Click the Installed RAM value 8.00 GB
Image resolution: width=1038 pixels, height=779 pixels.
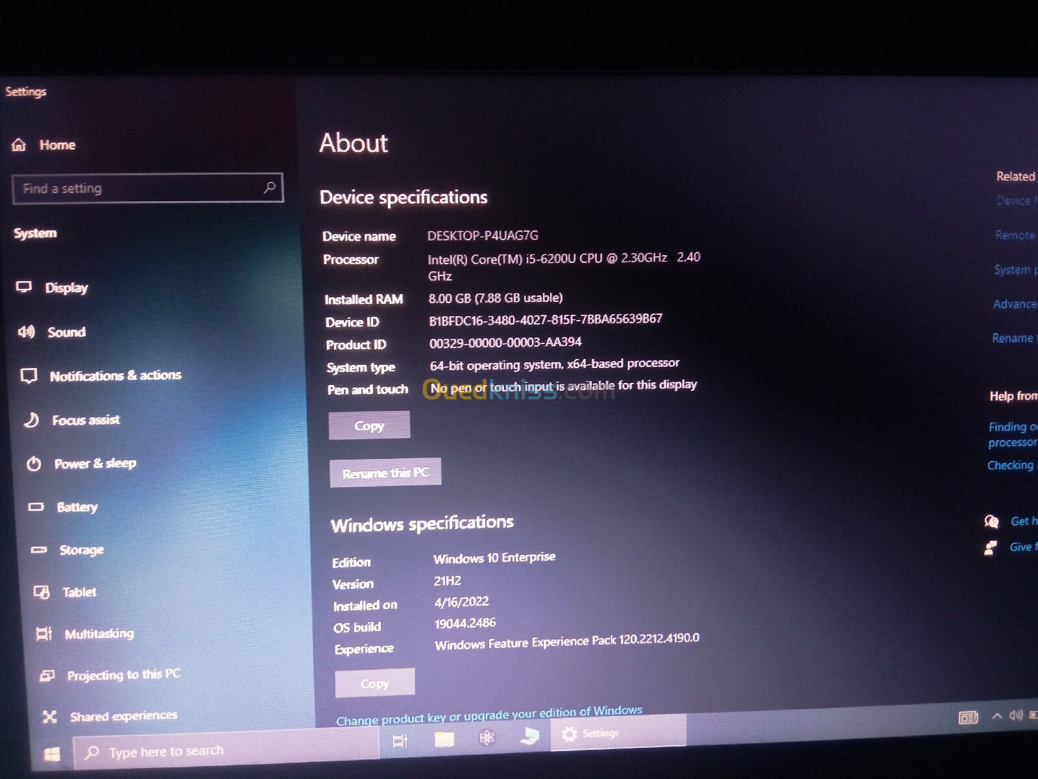tap(496, 298)
